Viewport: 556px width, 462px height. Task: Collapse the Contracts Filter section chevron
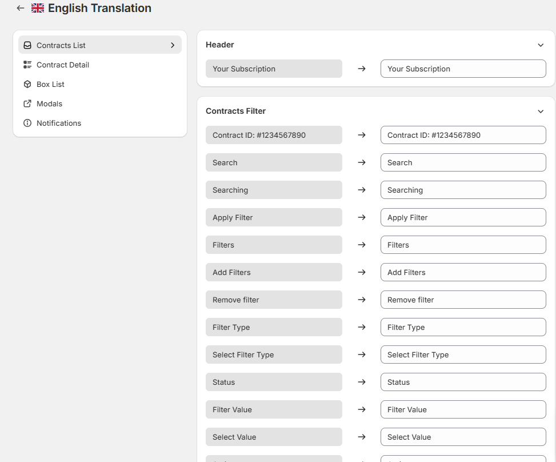click(x=541, y=111)
